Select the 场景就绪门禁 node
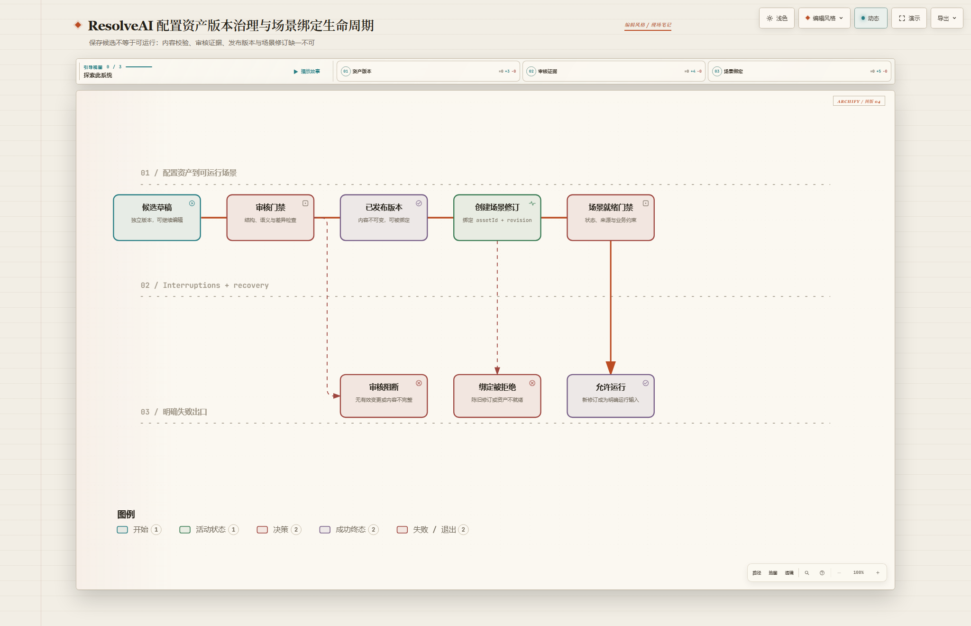Screen dimensions: 971x626 click(x=611, y=218)
